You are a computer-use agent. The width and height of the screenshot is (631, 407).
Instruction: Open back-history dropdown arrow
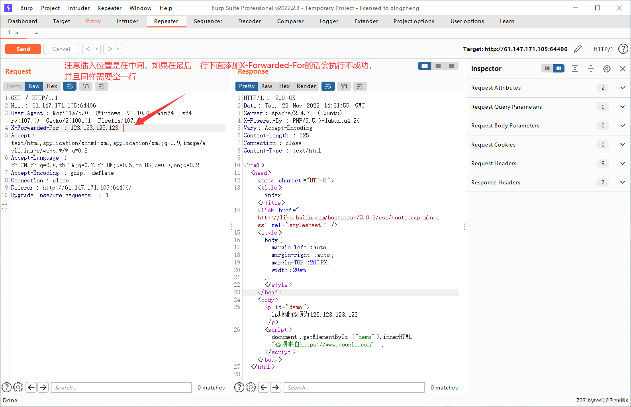[97, 49]
